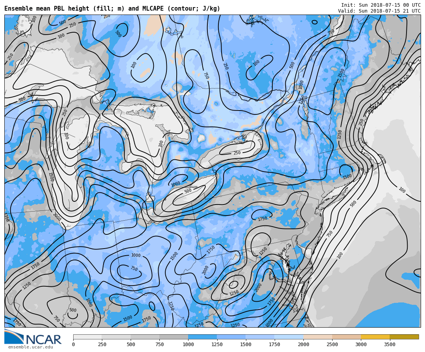This screenshot has width=425, height=352.
Task: Pick the 750–1000 darkest gray colorbar swatch
Action: point(174,337)
